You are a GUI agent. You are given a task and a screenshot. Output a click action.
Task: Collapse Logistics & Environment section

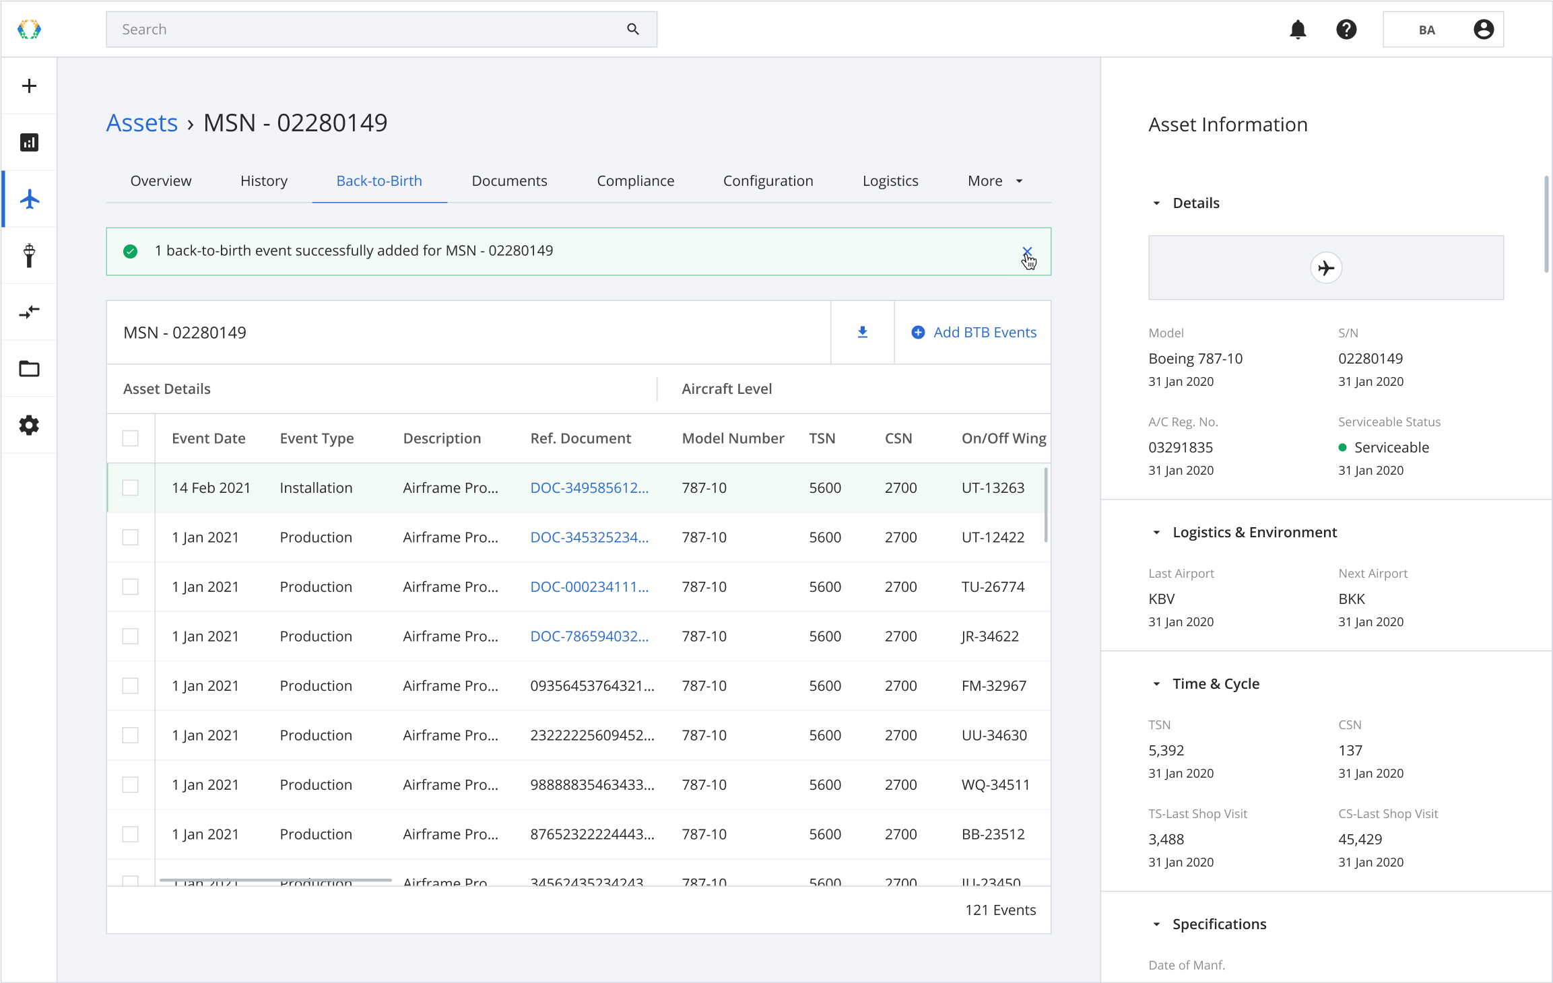tap(1156, 533)
